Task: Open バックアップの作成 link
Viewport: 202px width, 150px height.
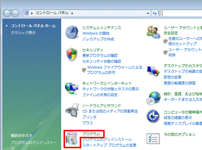Action: [98, 39]
